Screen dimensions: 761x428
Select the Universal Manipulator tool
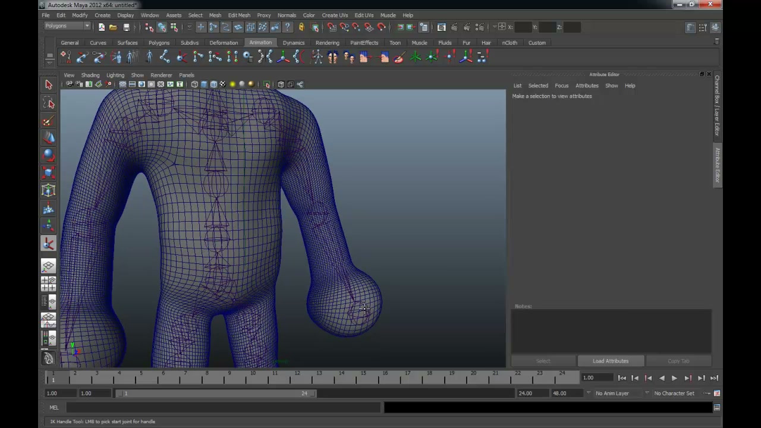49,190
